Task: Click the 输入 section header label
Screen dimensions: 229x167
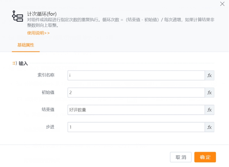Action: (20, 63)
